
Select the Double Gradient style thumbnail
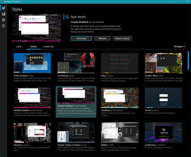pyautogui.click(x=32, y=98)
